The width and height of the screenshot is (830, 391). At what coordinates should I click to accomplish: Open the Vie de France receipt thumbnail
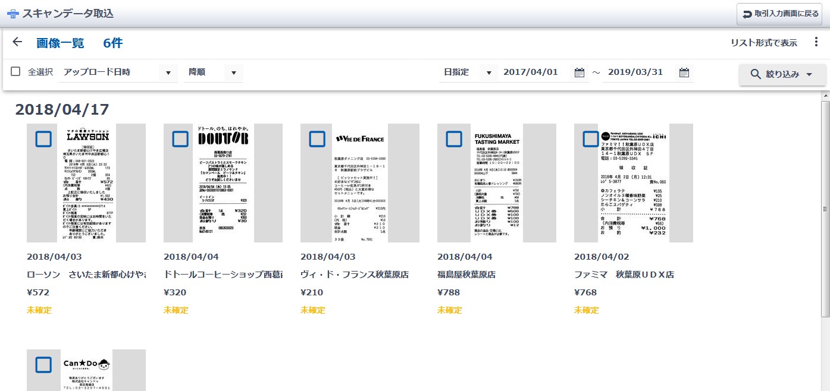[x=360, y=183]
